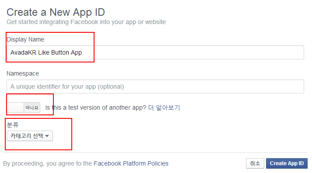
Task: Click the 'Get started integrating Facebook' subtitle text
Action: pos(86,22)
